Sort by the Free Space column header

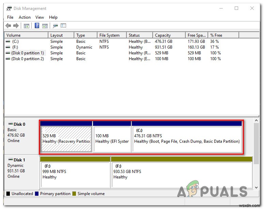tap(197, 35)
